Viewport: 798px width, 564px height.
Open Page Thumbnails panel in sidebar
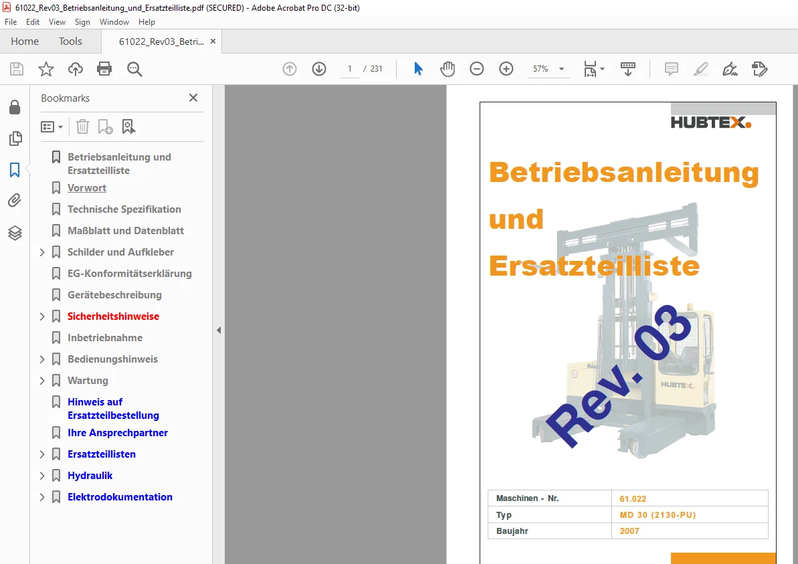pos(15,138)
